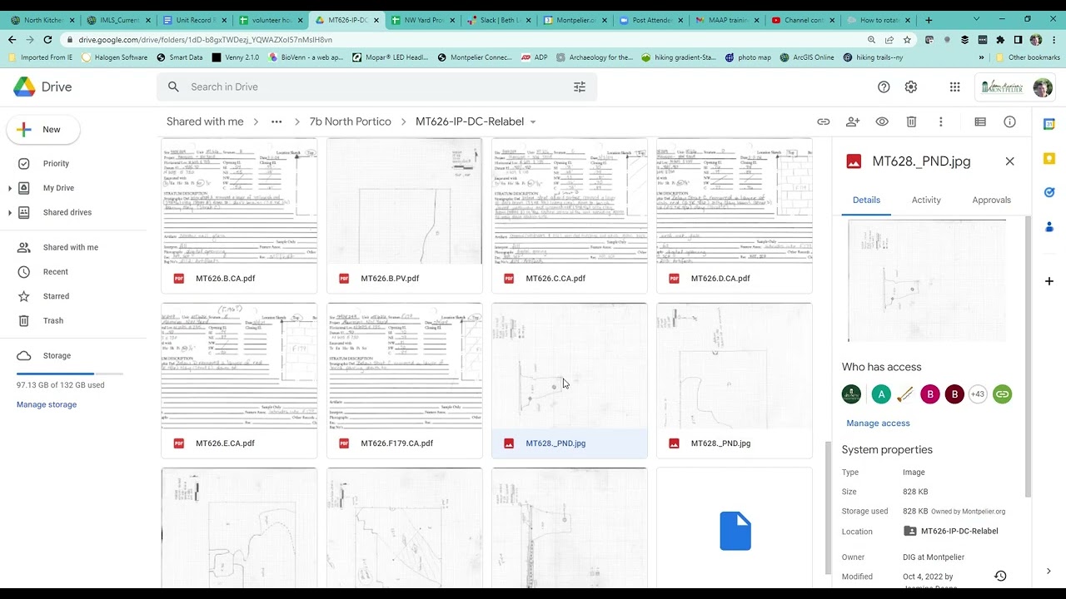Open Google Keep side panel icon

1049,158
